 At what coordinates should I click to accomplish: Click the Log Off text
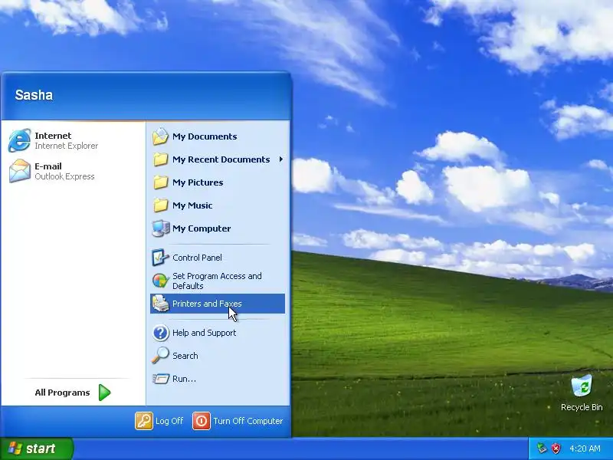(x=169, y=421)
